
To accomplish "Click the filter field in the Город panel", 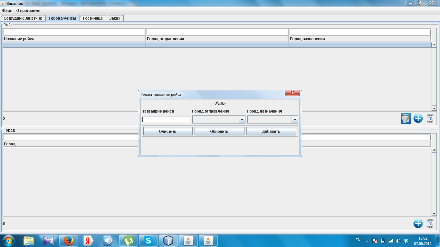I will pos(217,137).
